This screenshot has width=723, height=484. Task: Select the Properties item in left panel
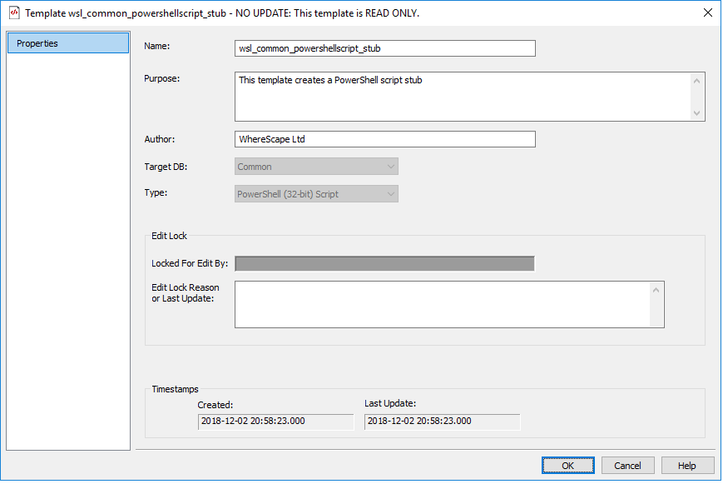[68, 43]
